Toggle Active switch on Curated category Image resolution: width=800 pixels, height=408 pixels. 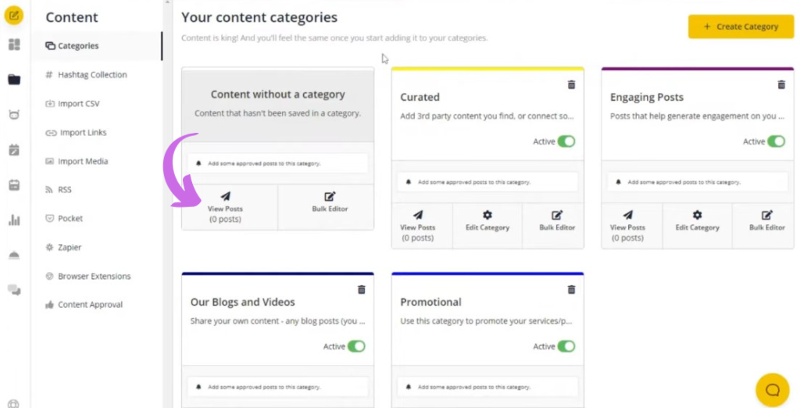click(566, 141)
